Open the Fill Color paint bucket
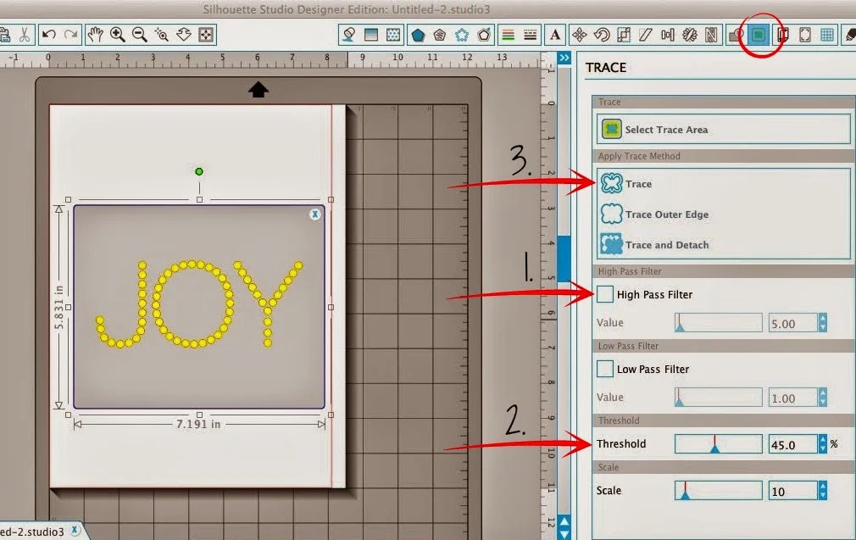Screen dimensions: 856x540 (x=349, y=35)
